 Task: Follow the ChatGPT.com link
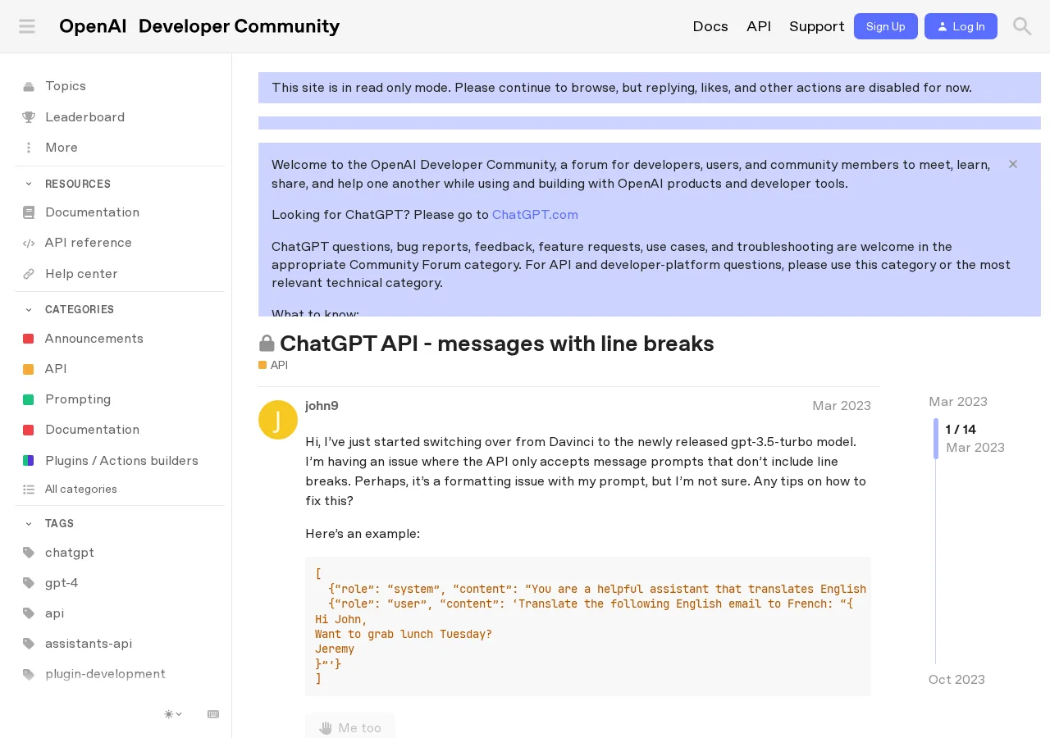[535, 215]
